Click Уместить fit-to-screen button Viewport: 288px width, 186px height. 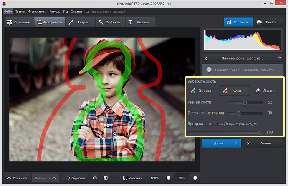coord(132,178)
